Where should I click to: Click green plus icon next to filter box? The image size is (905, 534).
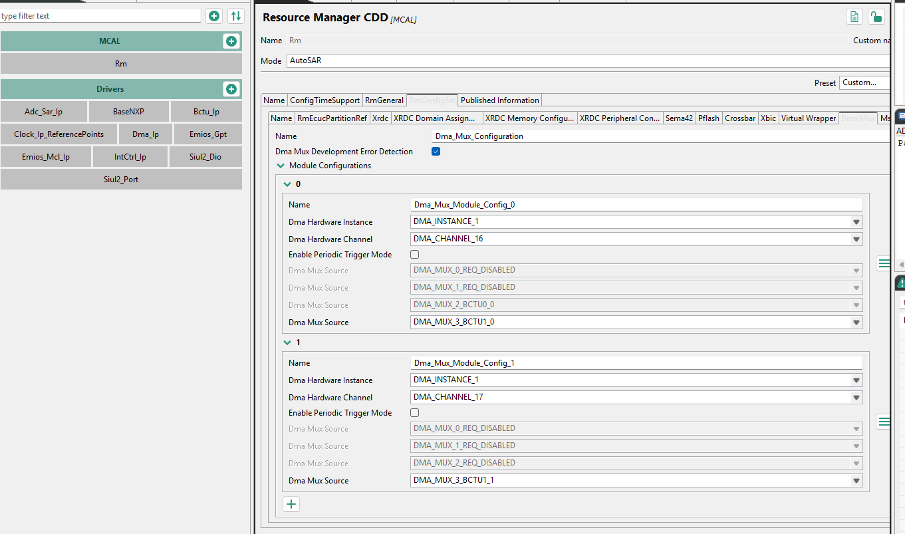pyautogui.click(x=214, y=16)
